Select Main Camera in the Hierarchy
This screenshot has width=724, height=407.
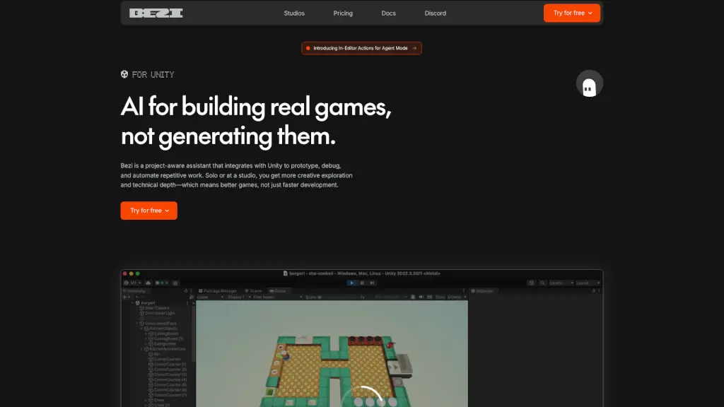(158, 307)
